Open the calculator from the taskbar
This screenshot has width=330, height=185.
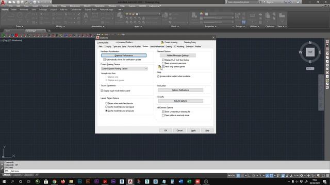[x=172, y=181]
